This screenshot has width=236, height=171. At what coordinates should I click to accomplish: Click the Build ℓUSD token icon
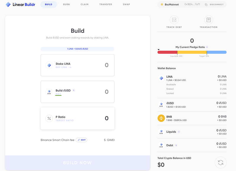(x=49, y=92)
